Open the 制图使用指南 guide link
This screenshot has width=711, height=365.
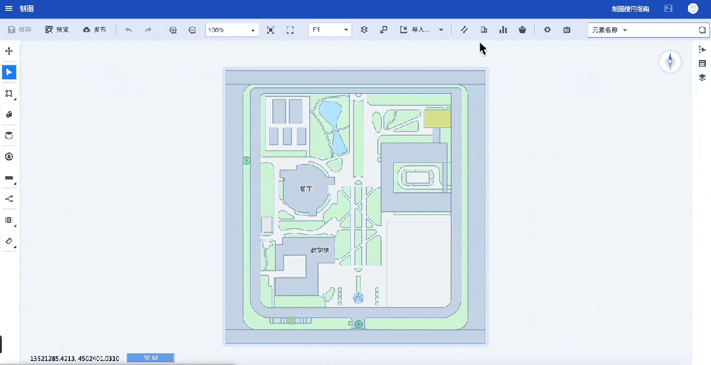pos(630,9)
